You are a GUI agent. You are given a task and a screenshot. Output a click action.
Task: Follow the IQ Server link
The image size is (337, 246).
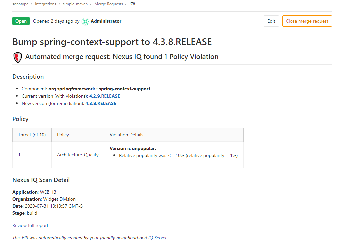pos(157,238)
